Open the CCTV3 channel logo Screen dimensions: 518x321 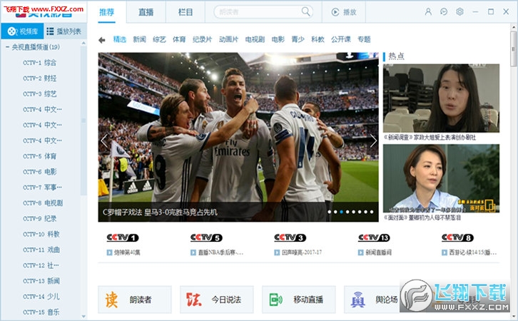tap(290, 238)
